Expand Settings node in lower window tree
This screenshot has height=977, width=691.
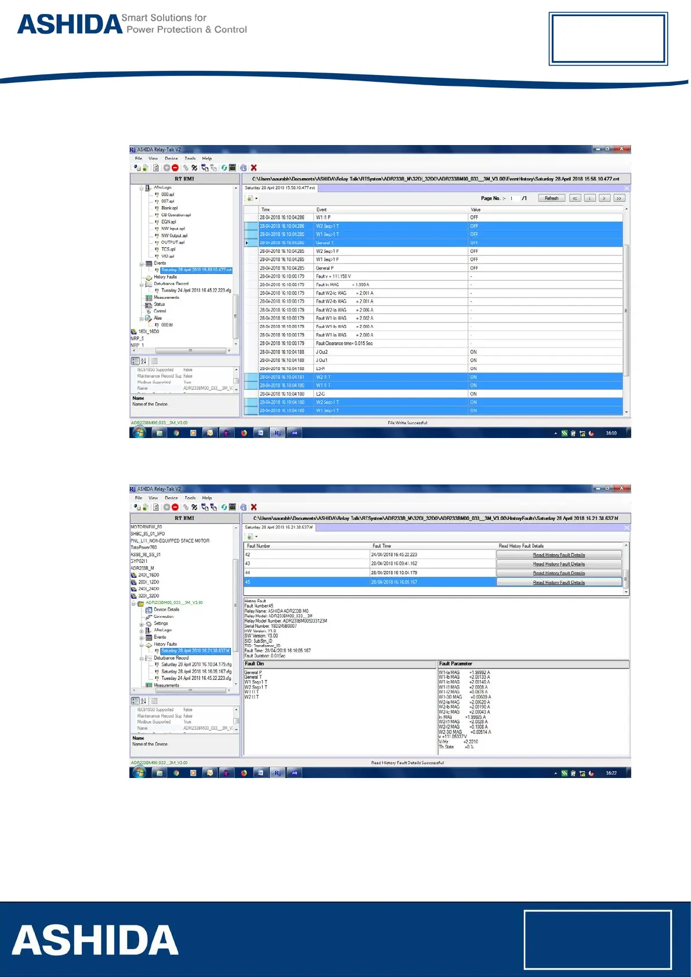point(141,624)
